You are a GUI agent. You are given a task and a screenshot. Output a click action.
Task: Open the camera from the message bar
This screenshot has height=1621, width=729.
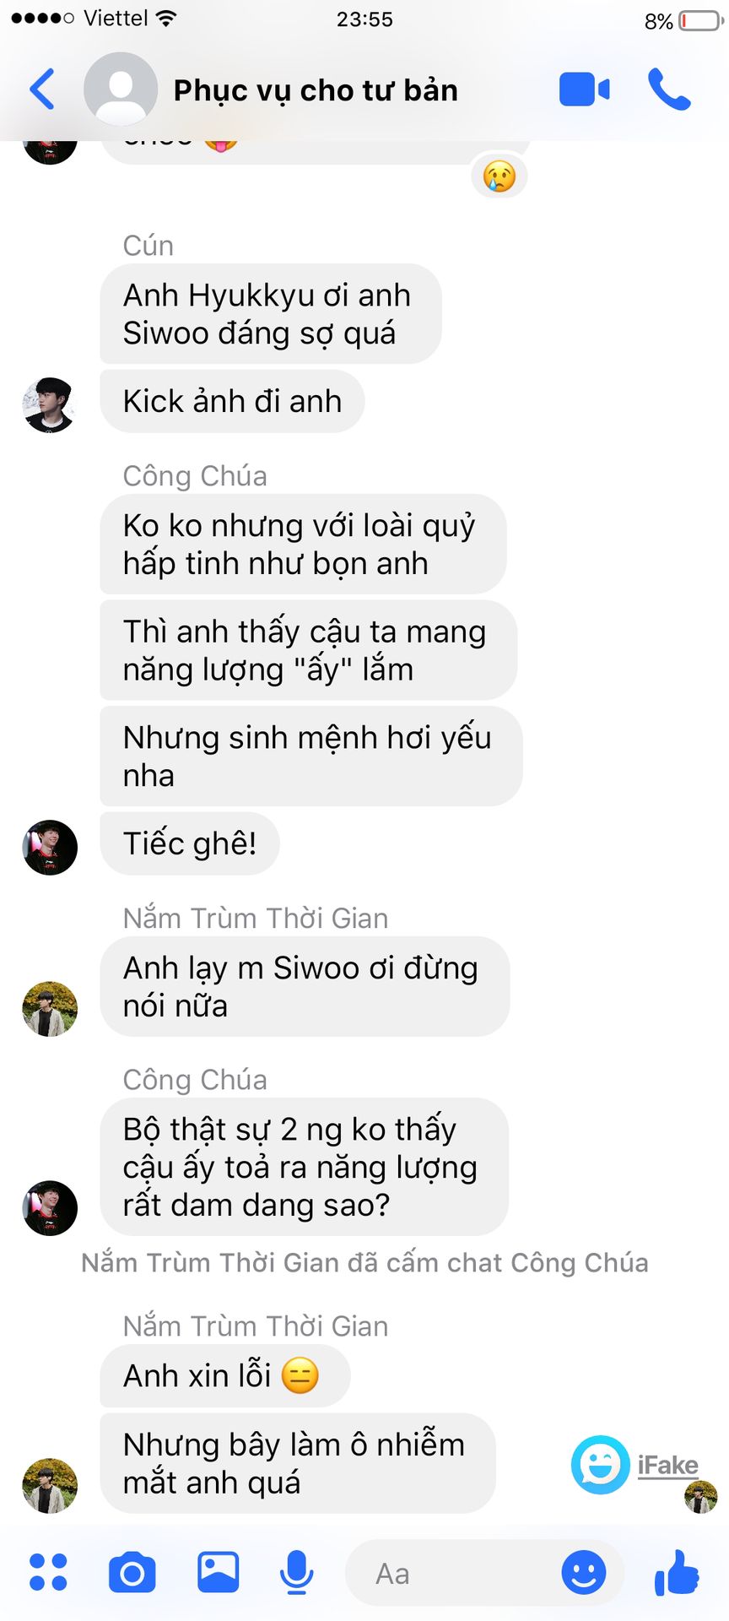click(x=132, y=1572)
